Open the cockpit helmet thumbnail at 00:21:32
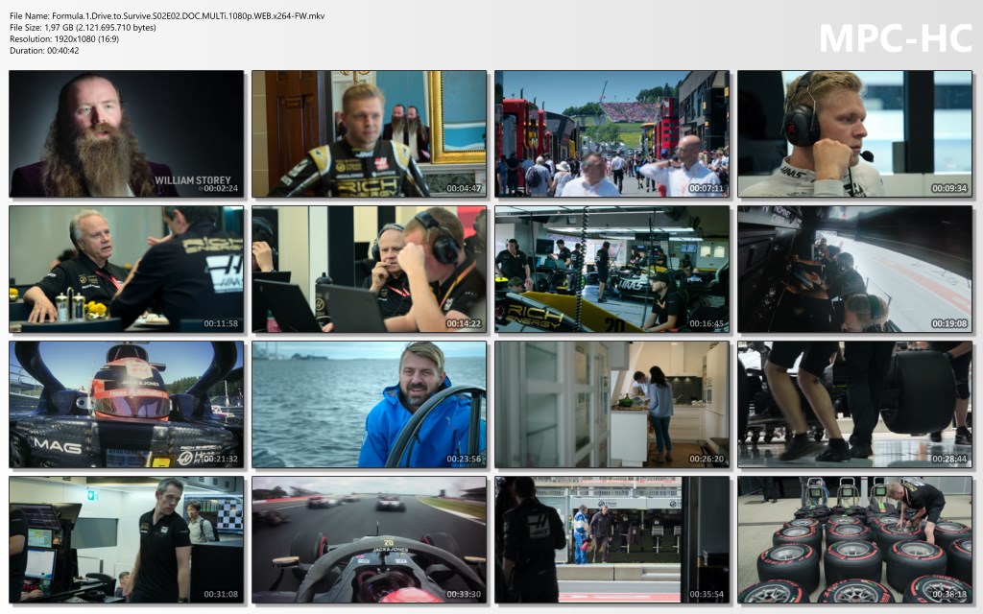 click(126, 404)
